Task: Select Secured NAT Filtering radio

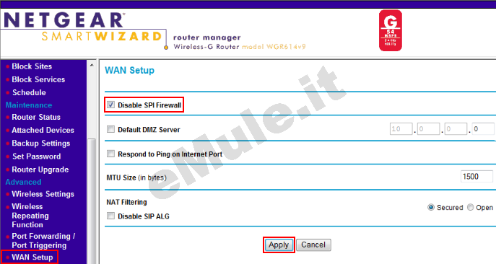Action: 431,208
